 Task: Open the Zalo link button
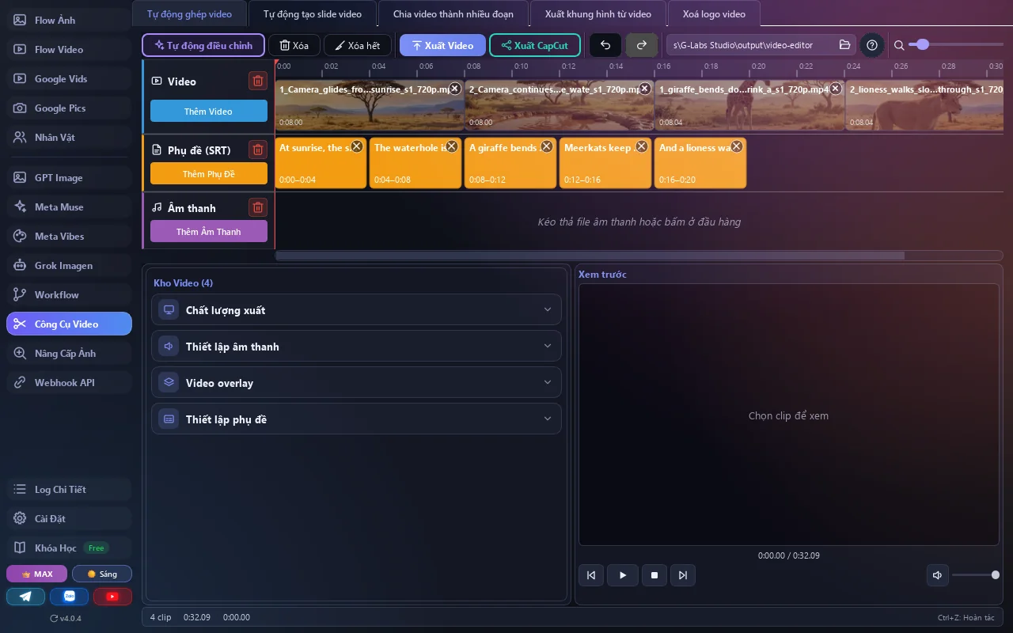point(69,597)
